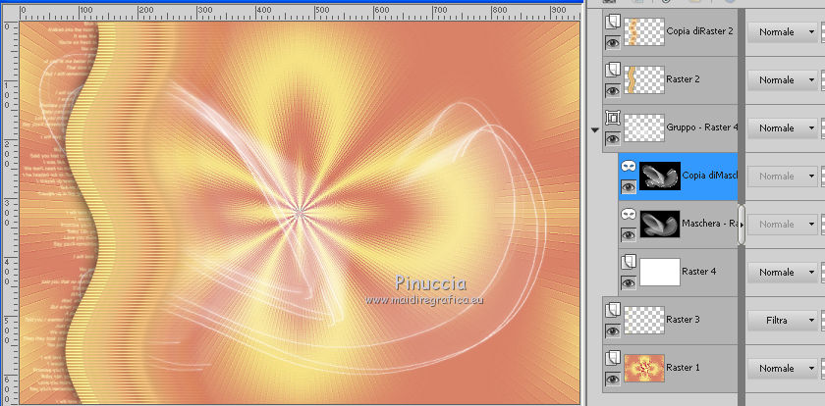Open blend mode dropdown of Gruppo - Raster 4
Viewport: 825px width, 406px height.
(783, 128)
